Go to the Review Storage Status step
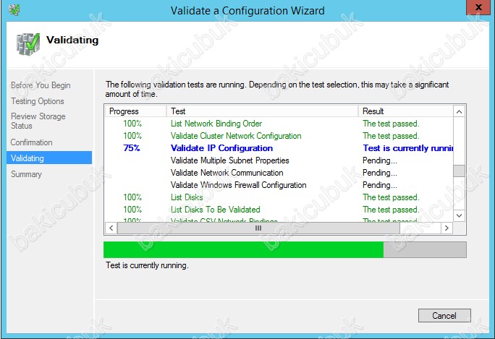This screenshot has width=495, height=339. (x=38, y=121)
